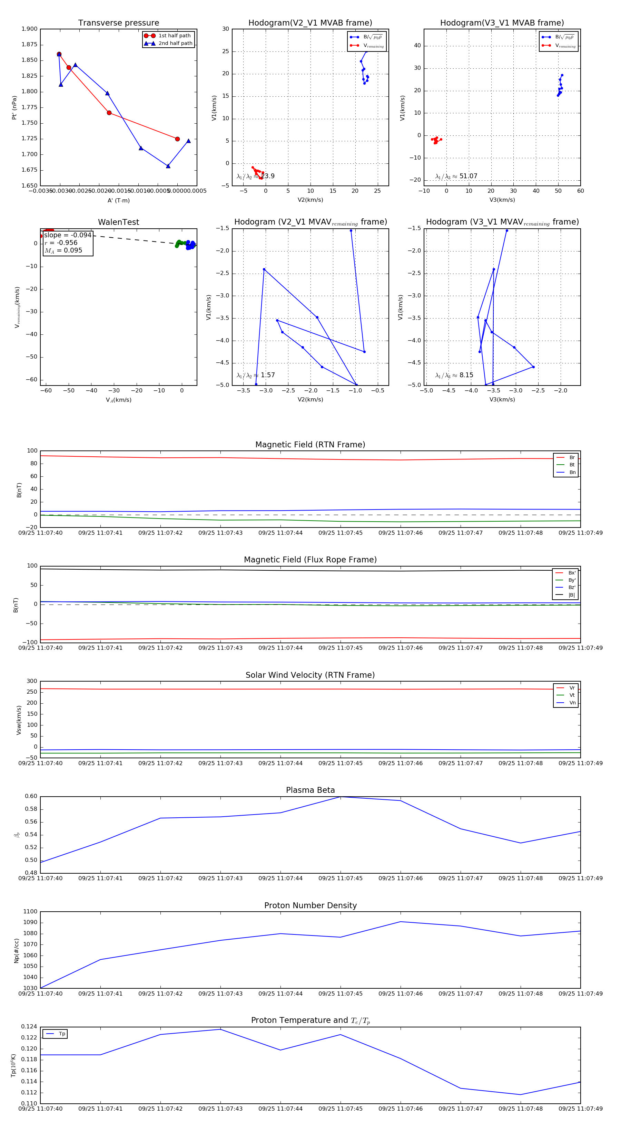Select the Bn legend entry in RTN plot
The height and width of the screenshot is (1140, 621).
tap(566, 472)
